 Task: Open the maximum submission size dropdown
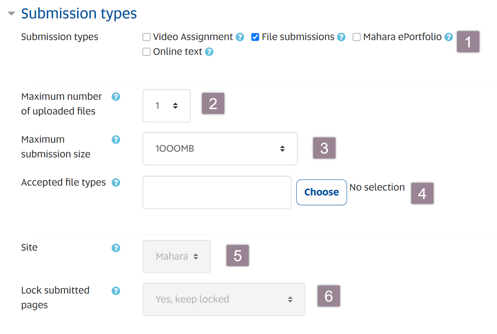[x=220, y=148]
